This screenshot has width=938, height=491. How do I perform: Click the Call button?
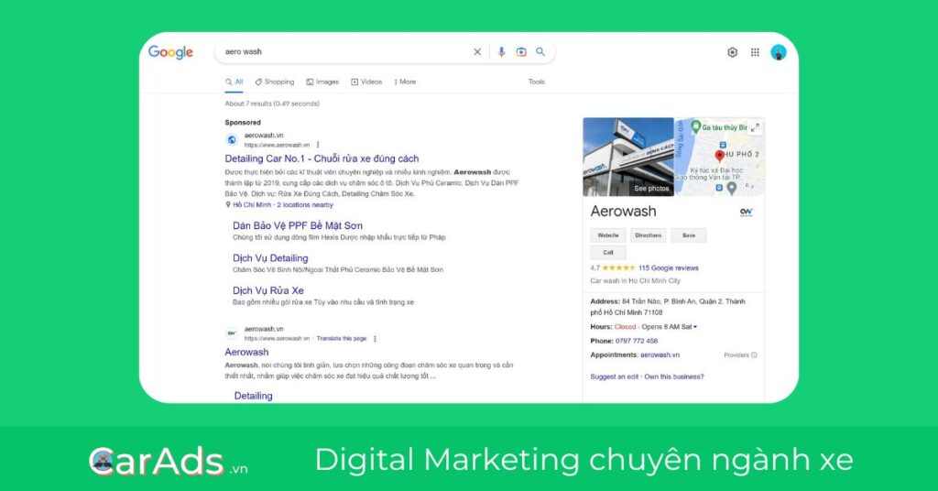pos(608,253)
